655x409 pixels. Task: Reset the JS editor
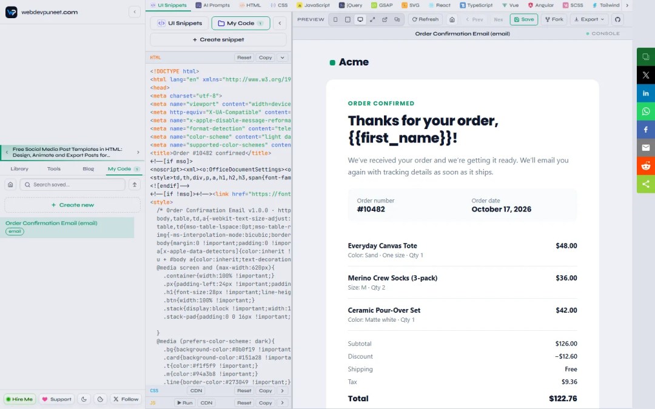point(244,403)
